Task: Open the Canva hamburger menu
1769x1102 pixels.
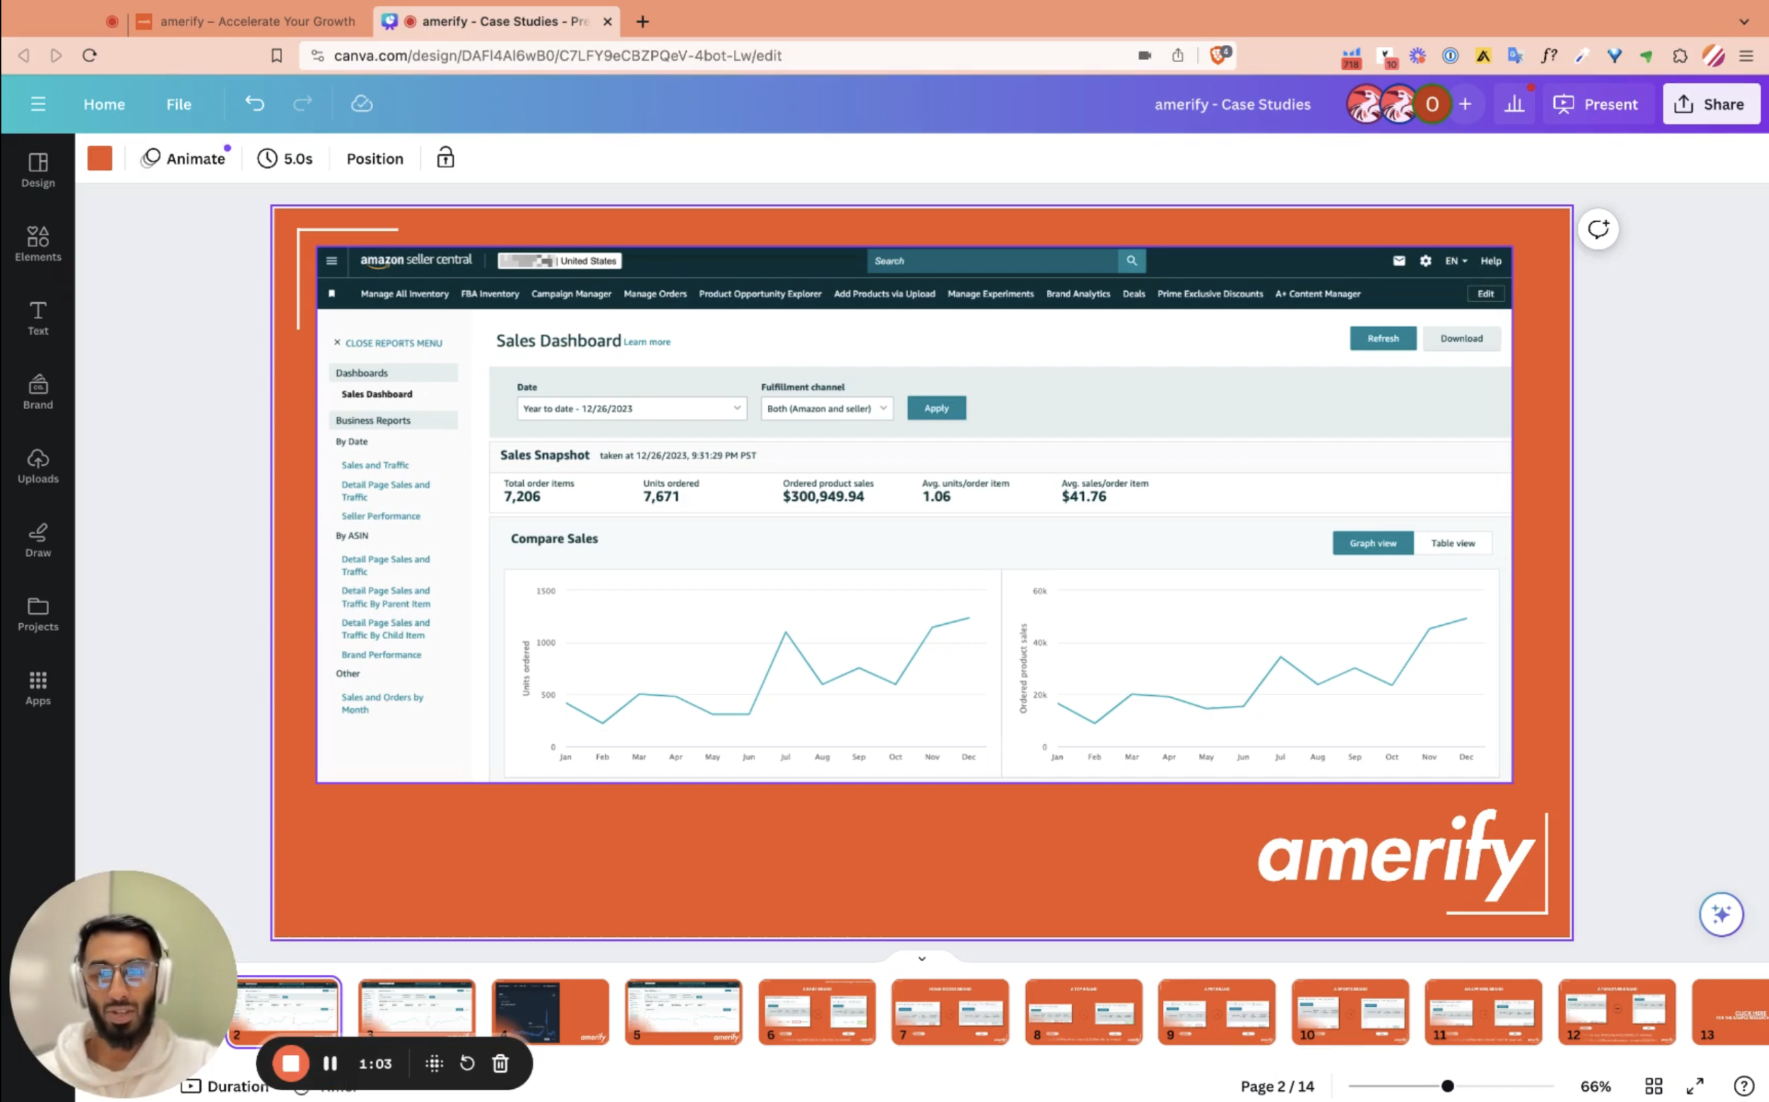Action: click(x=38, y=104)
